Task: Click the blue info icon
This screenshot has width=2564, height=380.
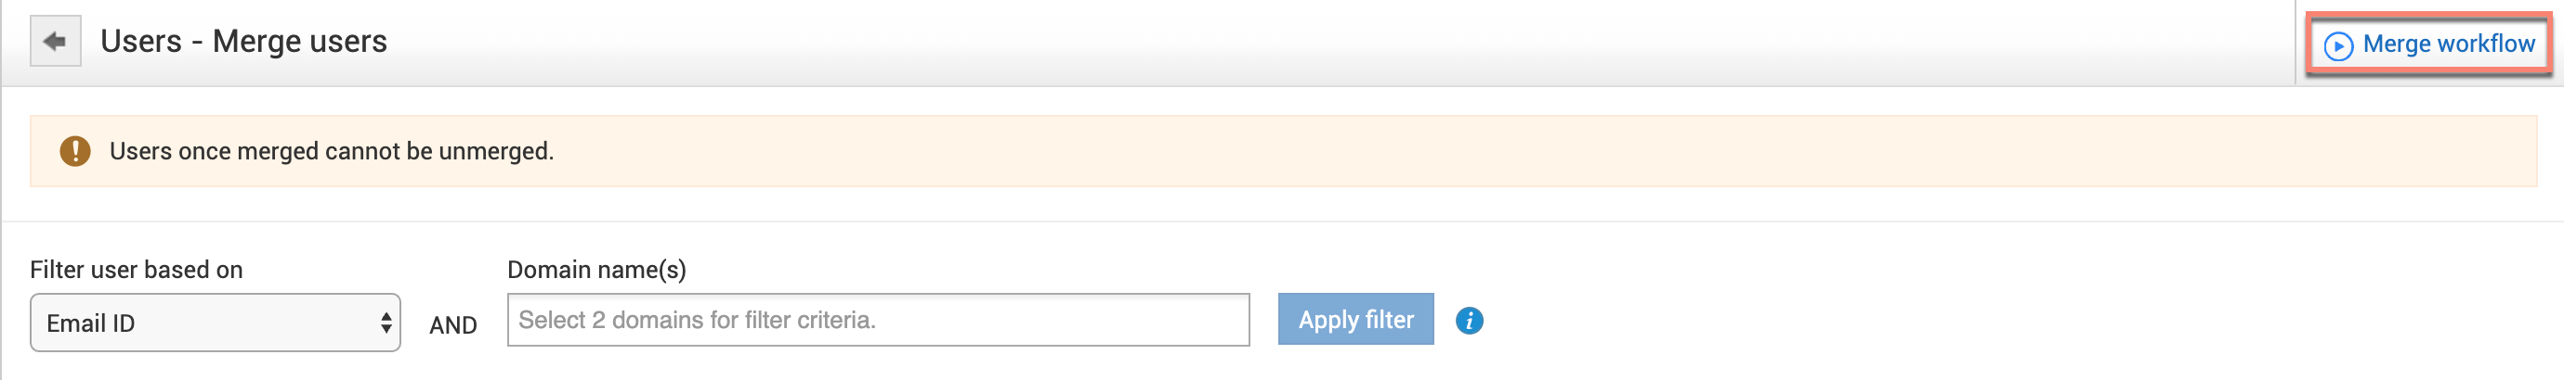Action: [1468, 321]
